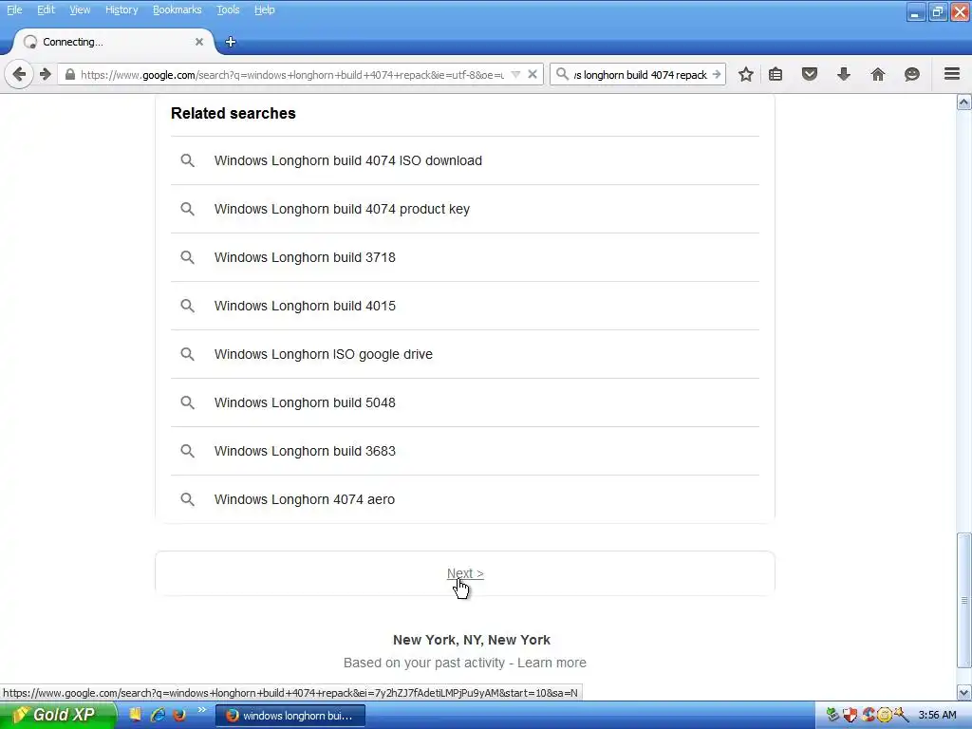Go to Next results page
This screenshot has height=729, width=972.
(x=465, y=573)
